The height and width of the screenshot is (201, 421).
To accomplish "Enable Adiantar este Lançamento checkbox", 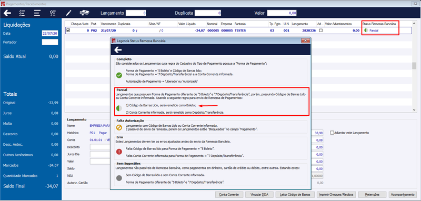I will pos(333,133).
